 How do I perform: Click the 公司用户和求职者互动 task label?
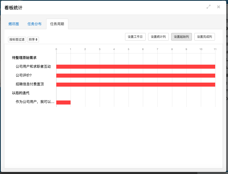[33, 67]
